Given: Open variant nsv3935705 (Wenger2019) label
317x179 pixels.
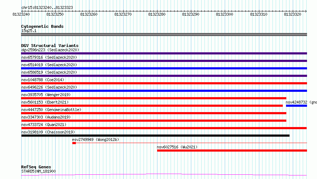Looking at the screenshot, I should pos(46,95).
